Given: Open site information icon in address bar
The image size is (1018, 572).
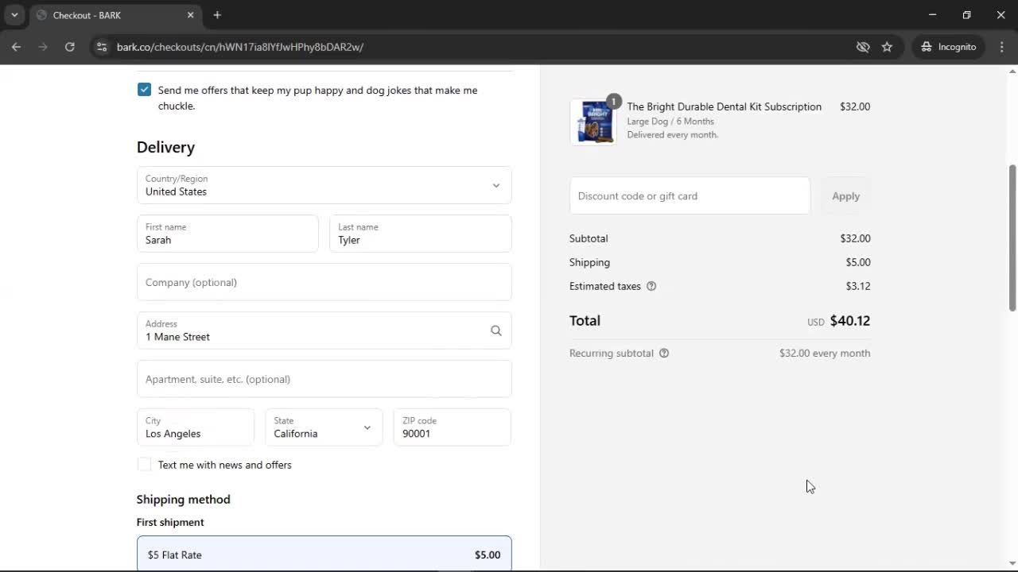Looking at the screenshot, I should [102, 47].
